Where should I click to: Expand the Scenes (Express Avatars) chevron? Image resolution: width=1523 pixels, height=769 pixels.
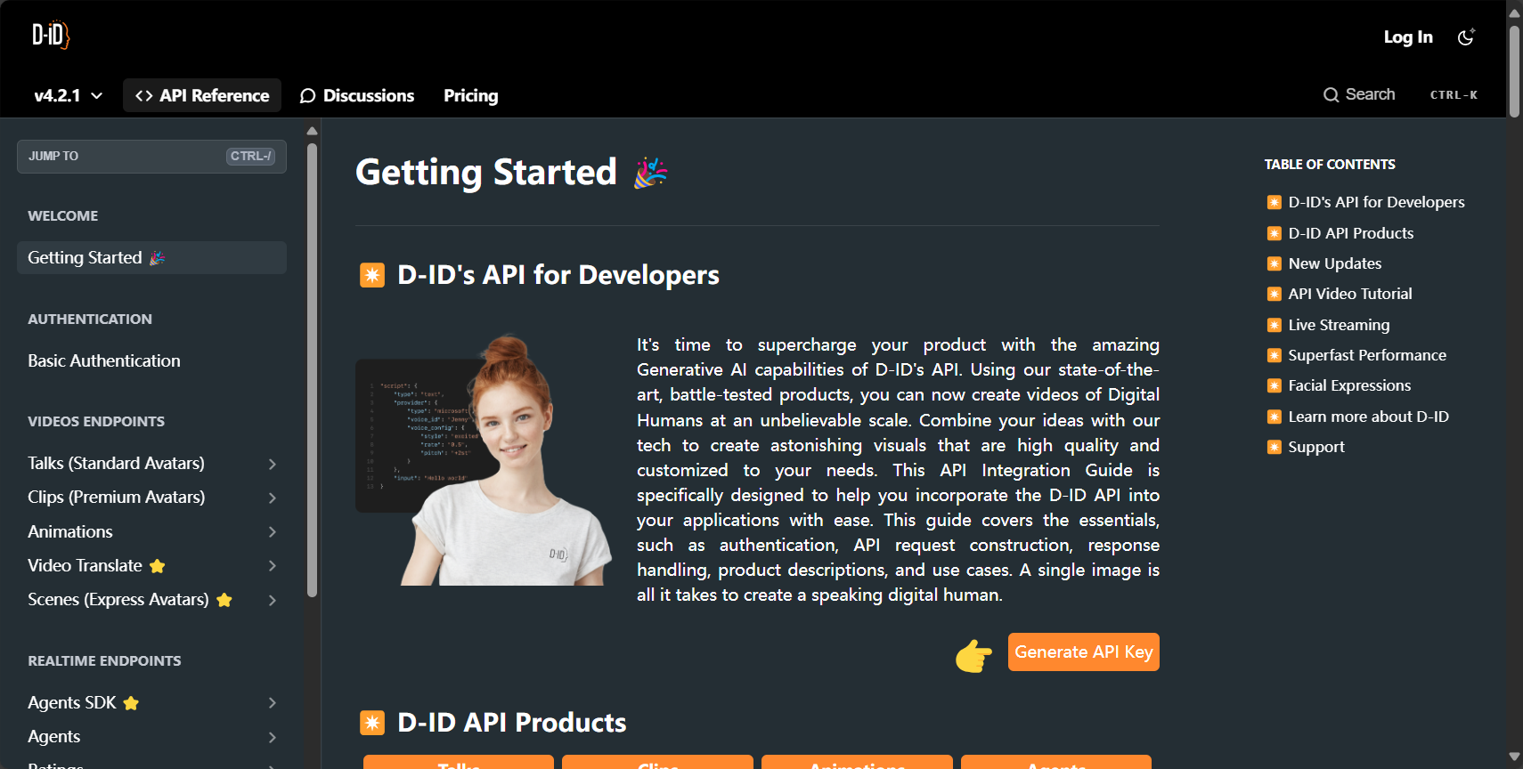273,600
